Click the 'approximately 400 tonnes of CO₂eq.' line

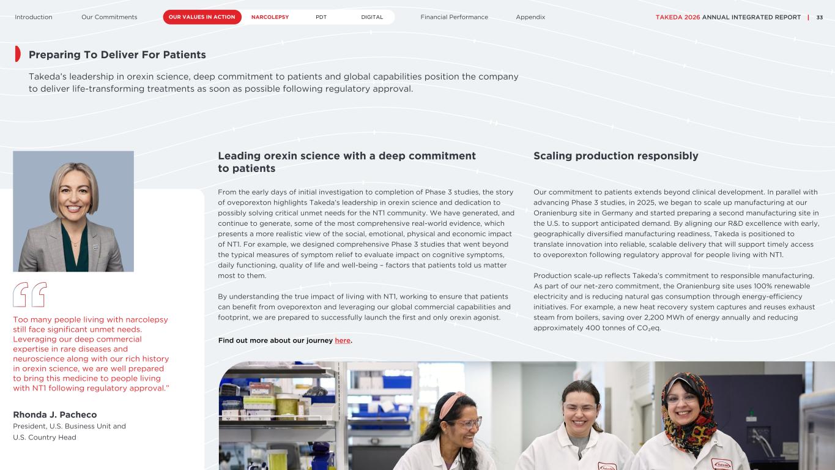[597, 328]
